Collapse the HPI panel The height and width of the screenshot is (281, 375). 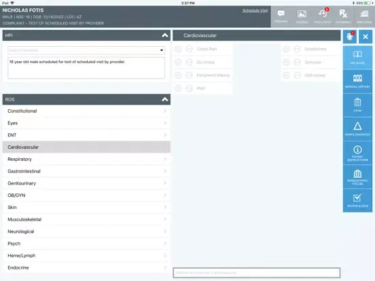(x=165, y=35)
